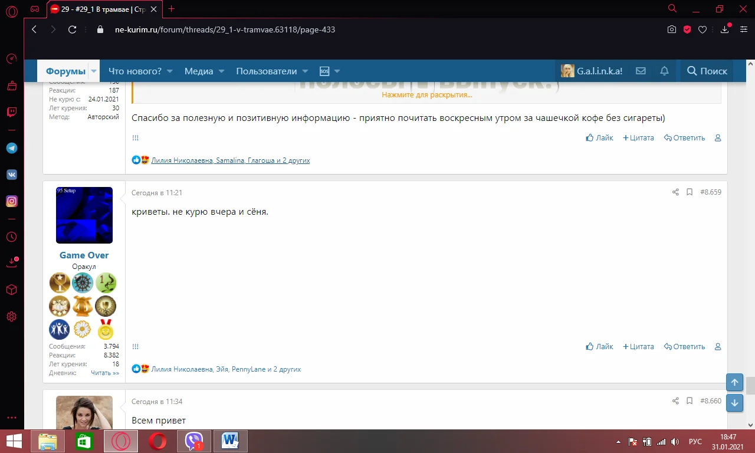Viewport: 755px width, 453px height.
Task: Open the Twitch sidebar panel
Action: (x=11, y=113)
